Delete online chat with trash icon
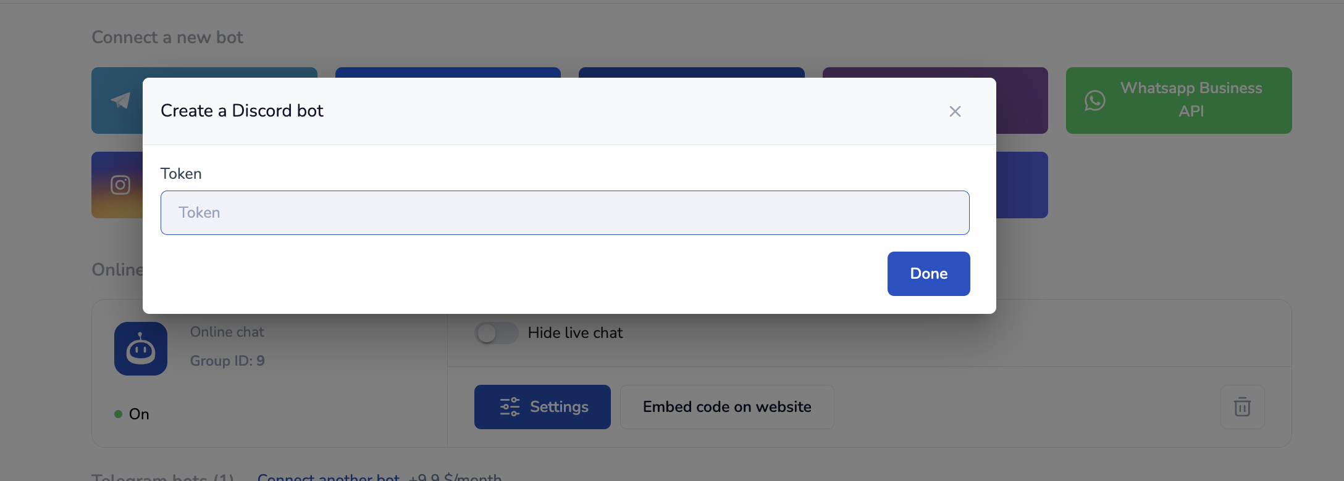 pos(1242,407)
